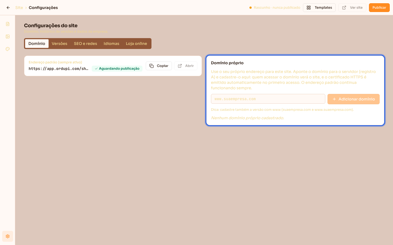Go back using the arrow icon
Screen dimensions: 393x245
[8, 8]
